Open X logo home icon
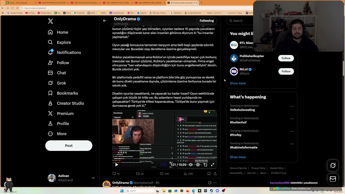 pyautogui.click(x=50, y=21)
